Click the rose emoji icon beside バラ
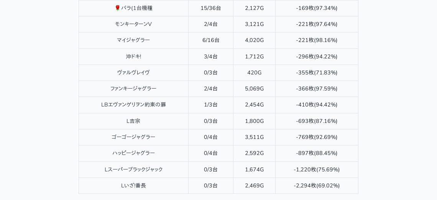The image size is (437, 200). click(117, 8)
